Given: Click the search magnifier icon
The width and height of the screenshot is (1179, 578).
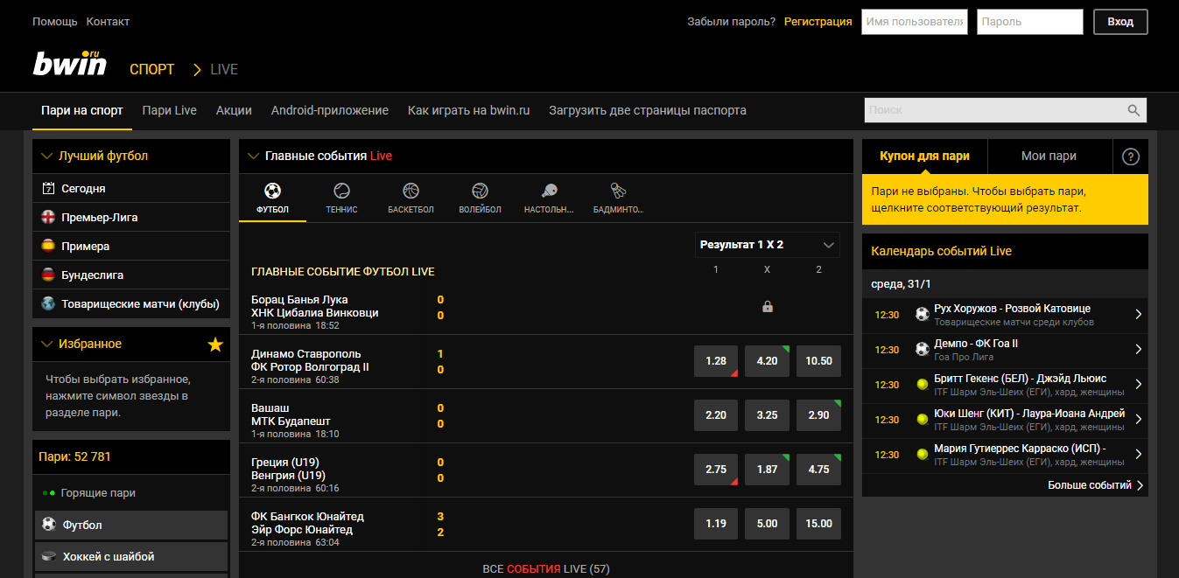Looking at the screenshot, I should point(1133,110).
